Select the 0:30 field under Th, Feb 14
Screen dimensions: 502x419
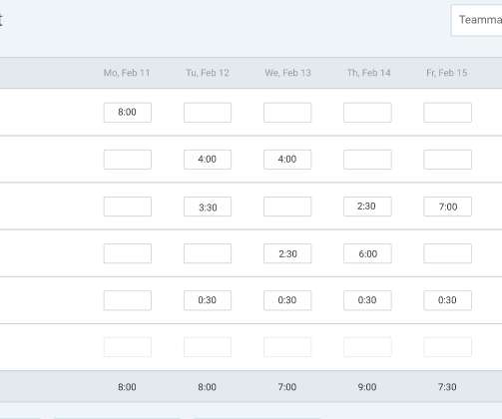tap(367, 300)
